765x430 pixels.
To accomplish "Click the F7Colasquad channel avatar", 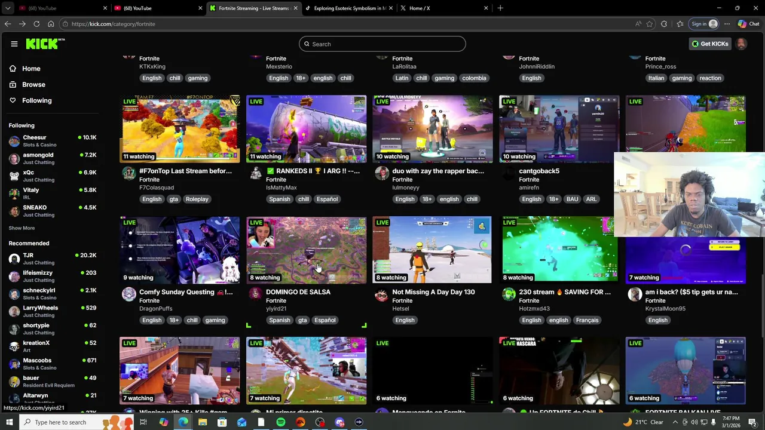I will pos(128,173).
